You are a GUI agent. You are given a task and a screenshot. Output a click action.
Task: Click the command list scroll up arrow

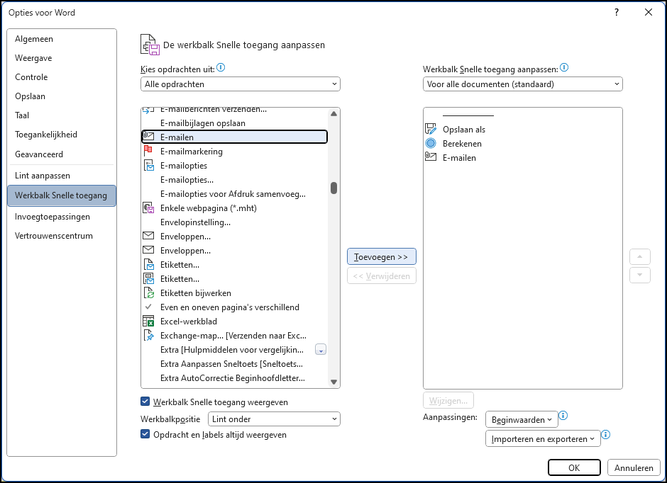click(334, 114)
